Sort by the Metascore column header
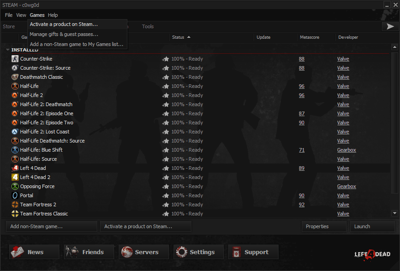The height and width of the screenshot is (271, 400). click(316, 37)
